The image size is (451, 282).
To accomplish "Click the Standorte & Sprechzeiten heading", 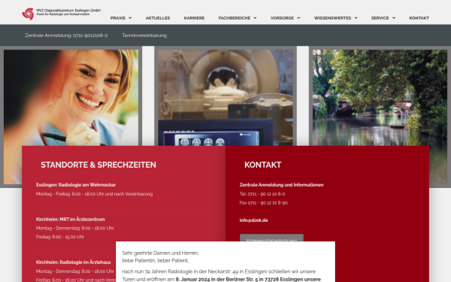I will pyautogui.click(x=98, y=165).
